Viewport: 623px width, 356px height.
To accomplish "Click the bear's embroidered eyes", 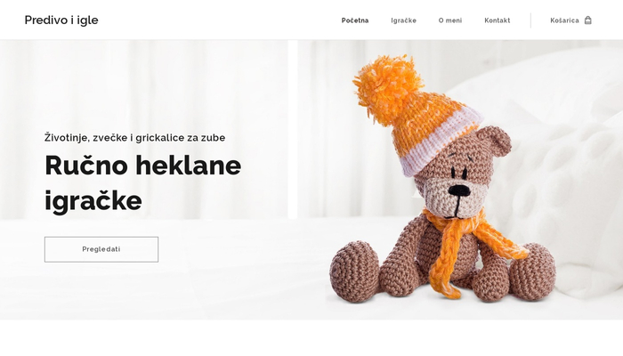I will pos(458,173).
